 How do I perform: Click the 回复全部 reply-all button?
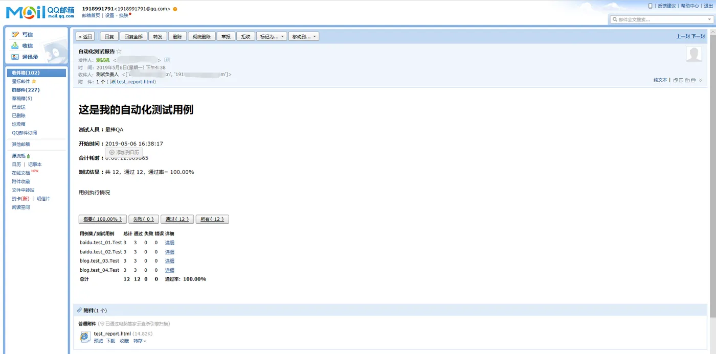click(133, 36)
